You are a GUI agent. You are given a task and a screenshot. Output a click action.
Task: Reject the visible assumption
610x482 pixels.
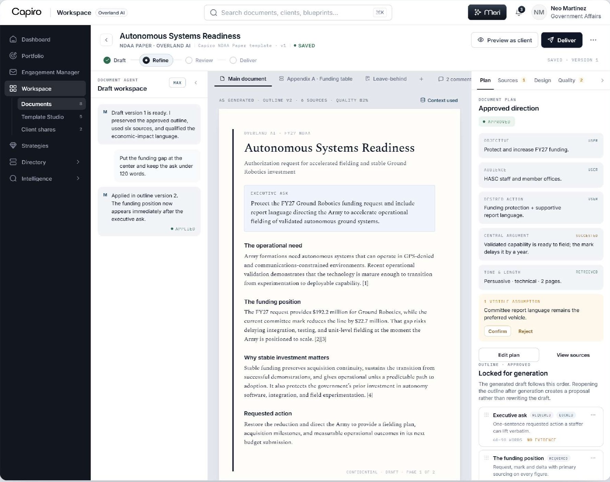click(x=525, y=331)
